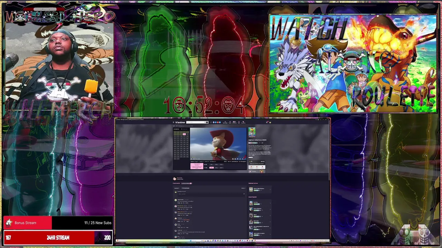Open the Sort by dropdown in comments
The width and height of the screenshot is (442, 248).
[x=243, y=188]
